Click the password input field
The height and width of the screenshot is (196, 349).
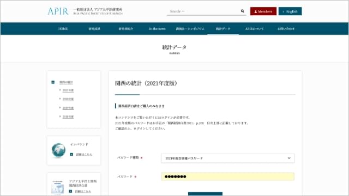[228, 176]
